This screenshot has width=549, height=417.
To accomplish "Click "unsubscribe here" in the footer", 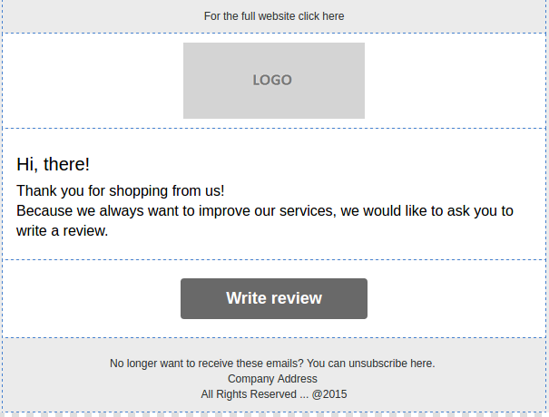I will point(391,364).
